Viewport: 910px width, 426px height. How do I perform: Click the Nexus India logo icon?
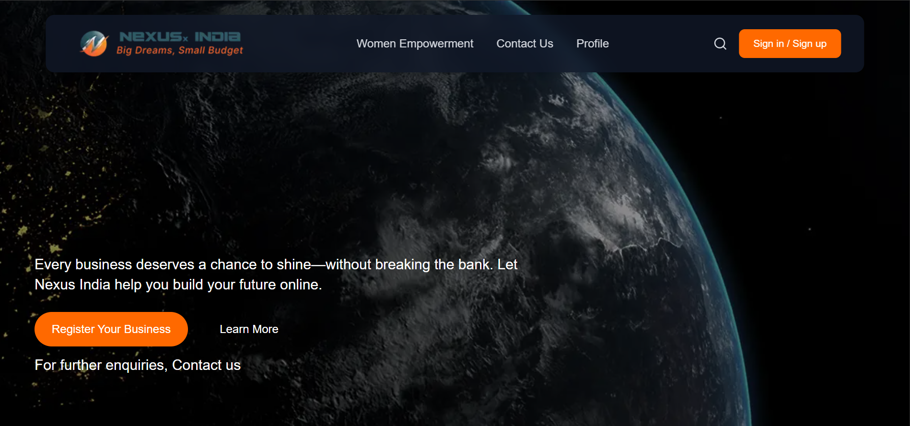(x=94, y=44)
